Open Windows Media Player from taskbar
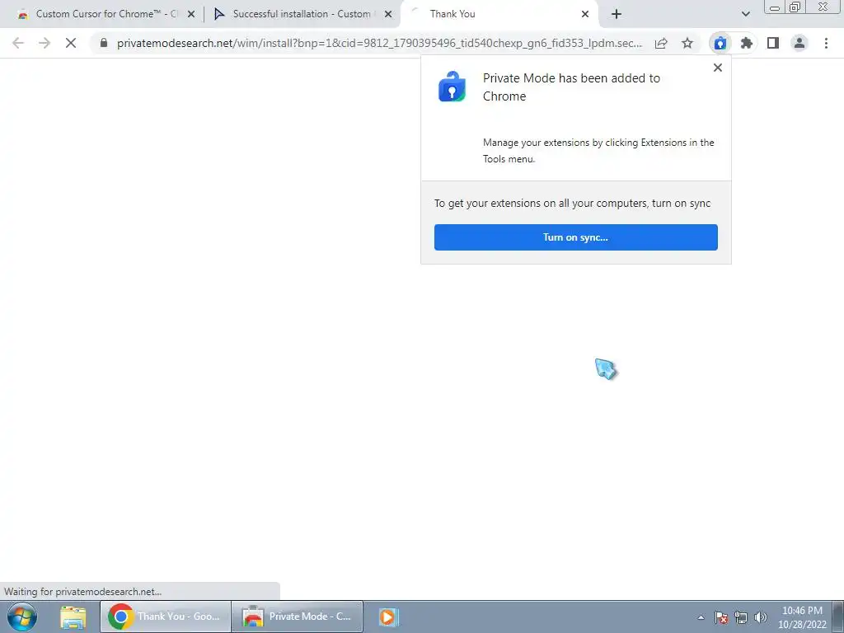The width and height of the screenshot is (844, 633). coord(387,617)
